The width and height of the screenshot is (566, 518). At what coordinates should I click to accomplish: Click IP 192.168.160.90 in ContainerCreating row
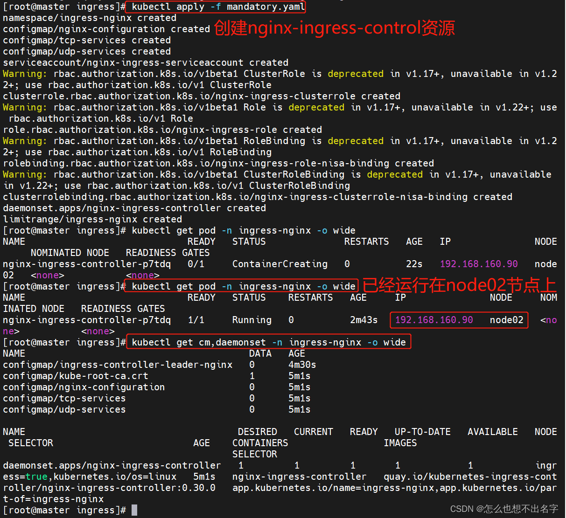click(479, 264)
